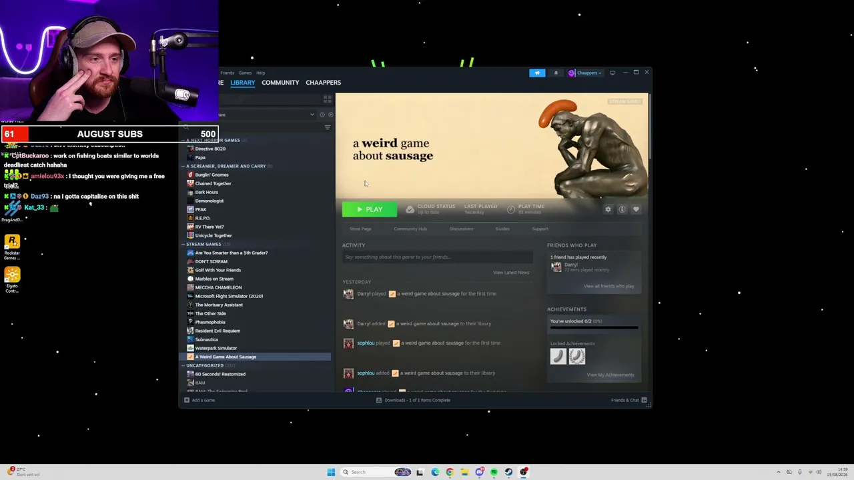The height and width of the screenshot is (480, 854).
Task: Open the Friends menu
Action: (x=228, y=73)
